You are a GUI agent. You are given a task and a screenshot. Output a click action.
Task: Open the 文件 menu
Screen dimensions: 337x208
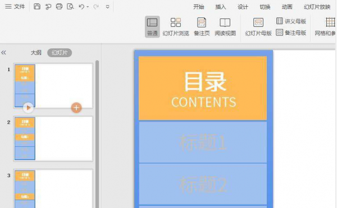pos(15,7)
